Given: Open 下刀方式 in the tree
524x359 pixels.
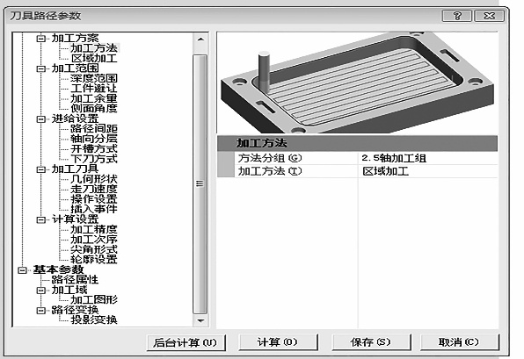Looking at the screenshot, I should click(x=94, y=159).
